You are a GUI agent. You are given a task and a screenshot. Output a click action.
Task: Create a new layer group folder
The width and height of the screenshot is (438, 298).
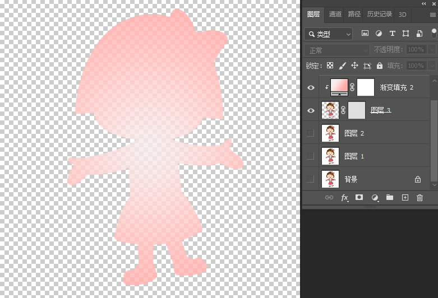pyautogui.click(x=390, y=198)
